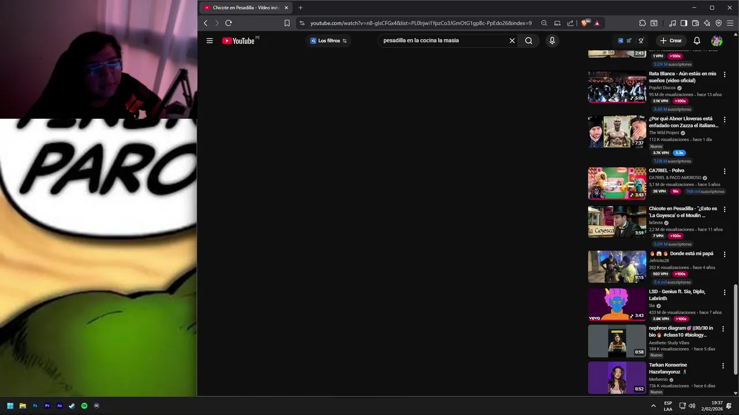Open Leo AI sparkle icon
Viewport: 739px width, 415px height.
707,23
